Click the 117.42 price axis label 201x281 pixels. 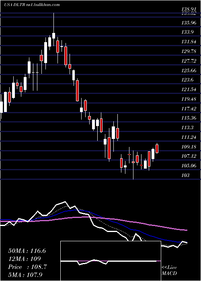tap(190, 108)
